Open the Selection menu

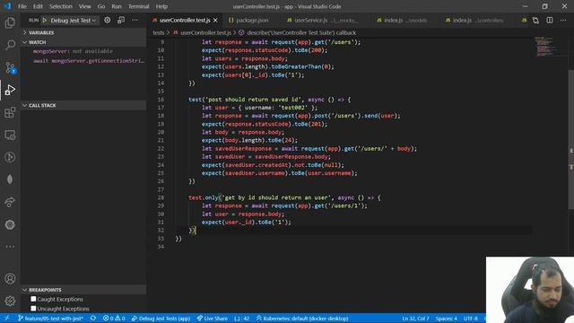click(61, 6)
